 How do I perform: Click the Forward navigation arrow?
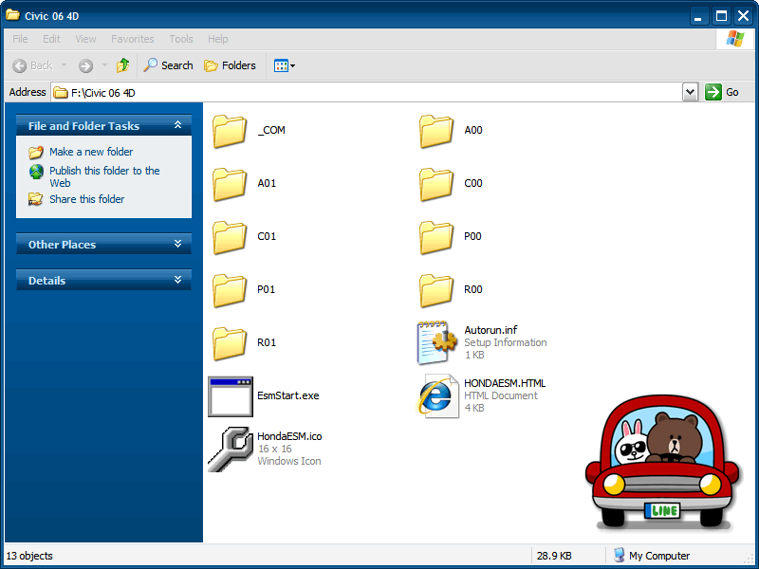point(85,65)
